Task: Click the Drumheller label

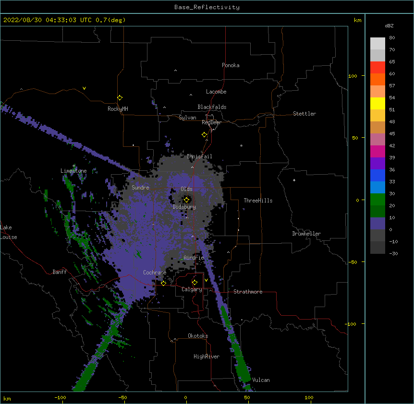Action: pyautogui.click(x=306, y=234)
